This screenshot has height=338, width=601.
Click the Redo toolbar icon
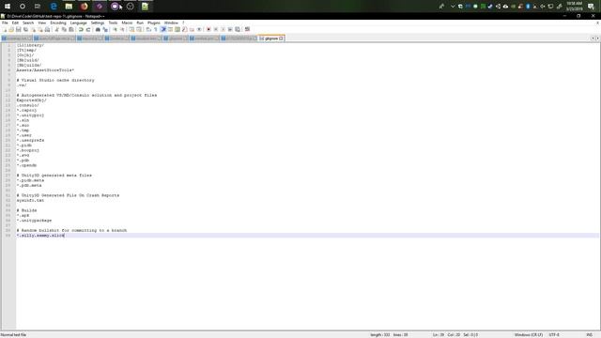coord(88,29)
